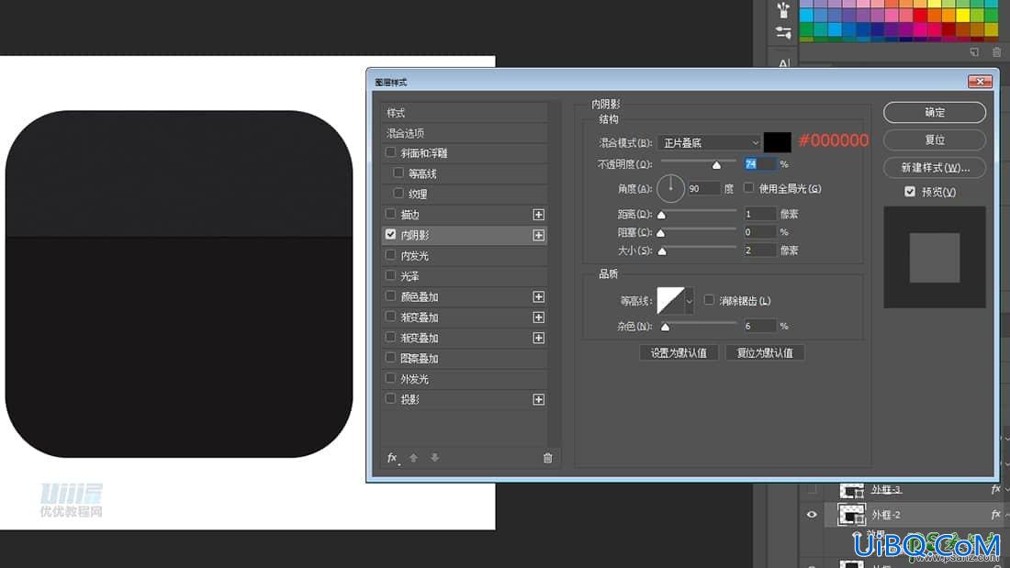
Task: Click the 阻塞 slider handle
Action: click(661, 233)
